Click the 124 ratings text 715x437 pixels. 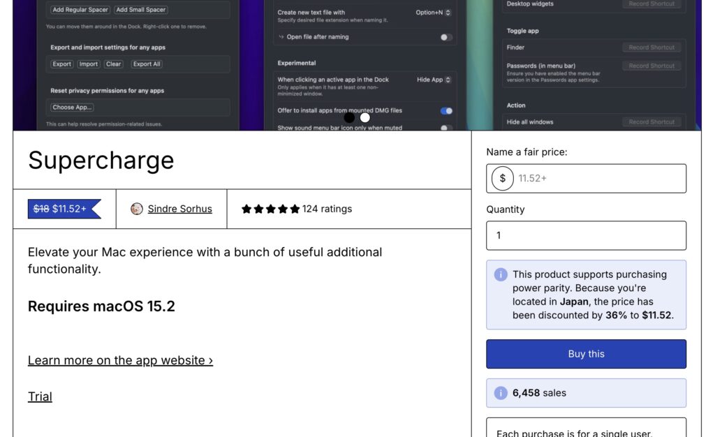click(x=327, y=209)
